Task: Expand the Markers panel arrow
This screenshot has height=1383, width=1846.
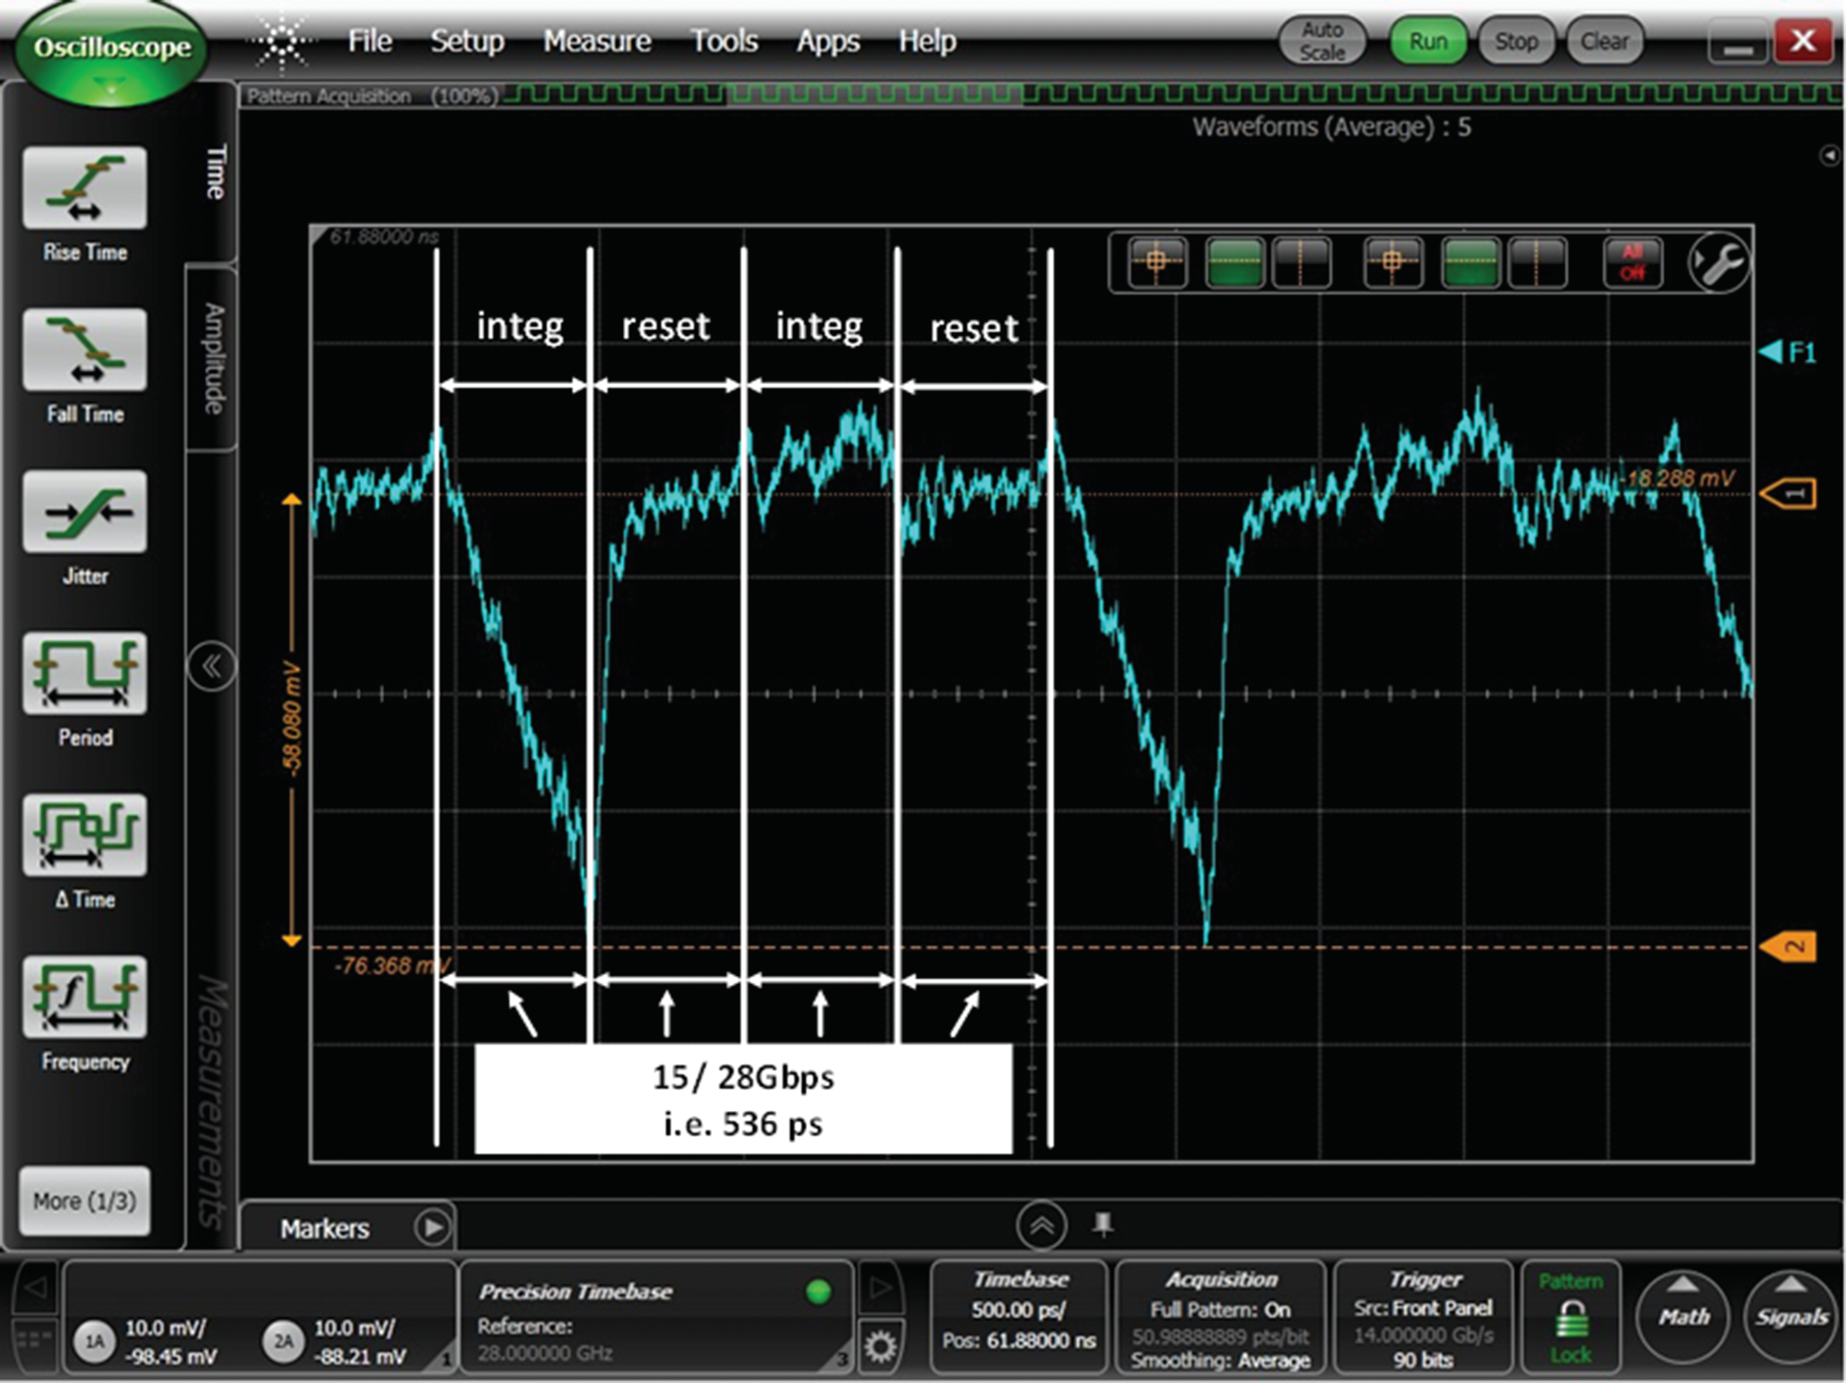Action: [432, 1228]
